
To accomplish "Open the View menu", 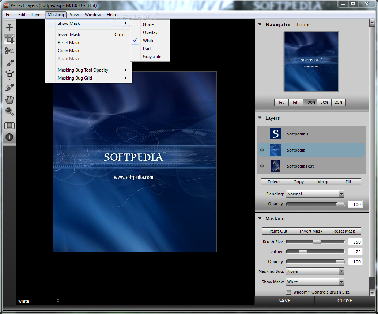I will 74,15.
